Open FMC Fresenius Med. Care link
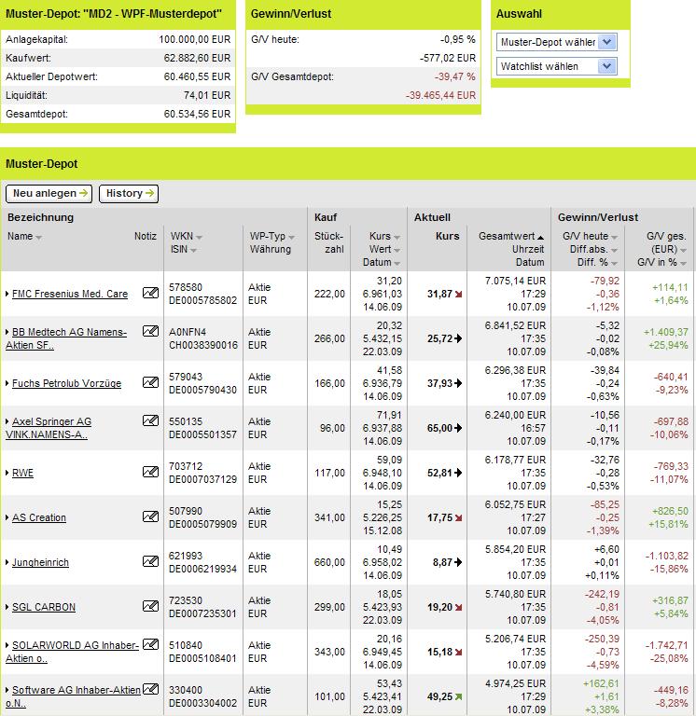Screen dimensions: 696x716 (x=69, y=294)
